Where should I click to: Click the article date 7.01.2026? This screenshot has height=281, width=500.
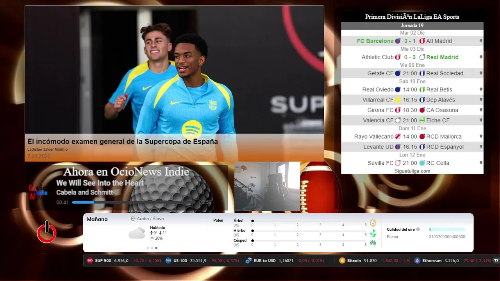coord(39,157)
